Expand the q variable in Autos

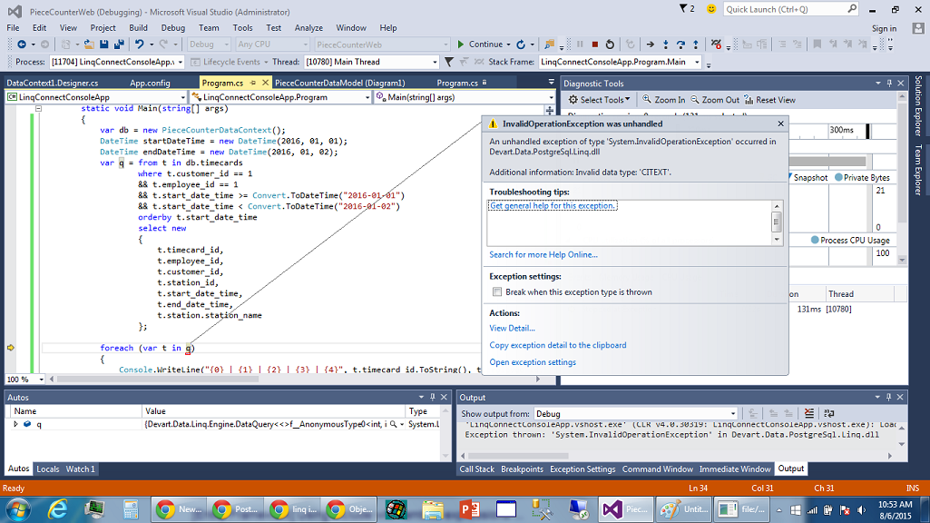pyautogui.click(x=16, y=424)
